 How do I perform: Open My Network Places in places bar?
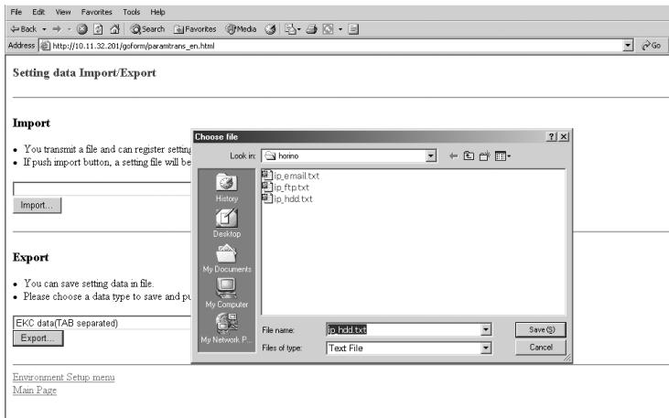(x=227, y=328)
